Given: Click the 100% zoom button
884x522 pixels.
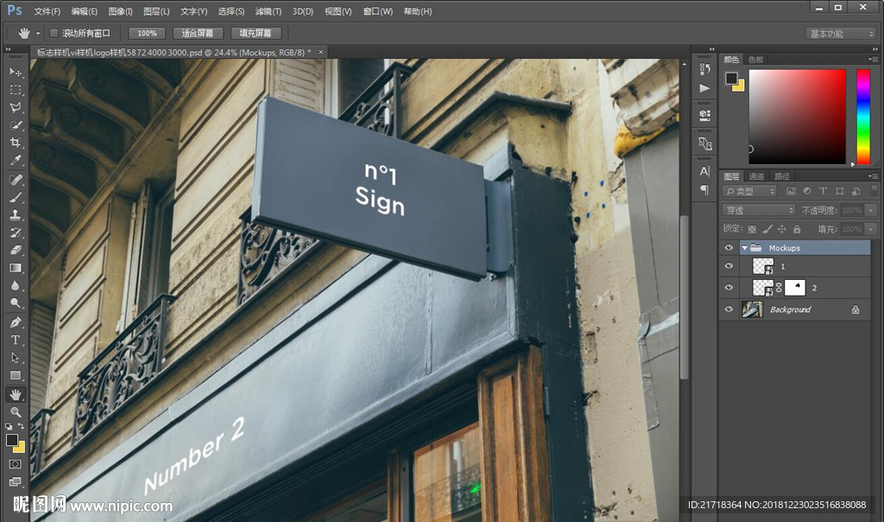Looking at the screenshot, I should 147,33.
